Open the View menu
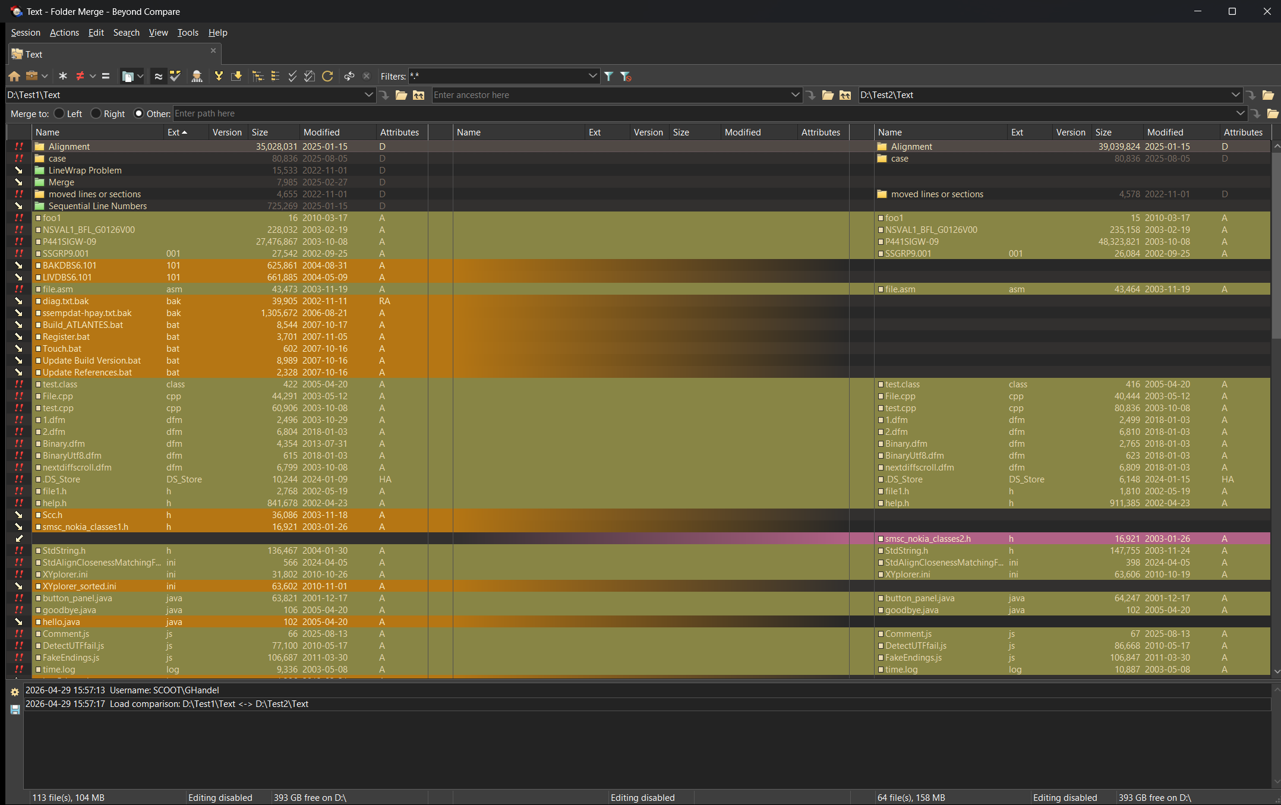 158,33
